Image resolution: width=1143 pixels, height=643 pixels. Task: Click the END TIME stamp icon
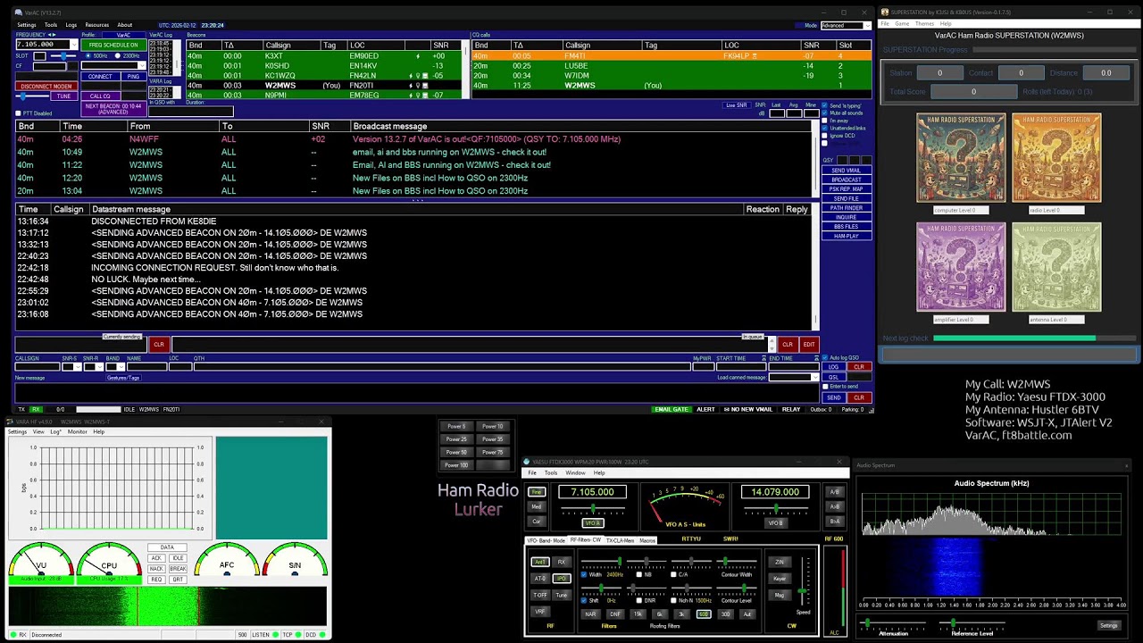click(815, 358)
